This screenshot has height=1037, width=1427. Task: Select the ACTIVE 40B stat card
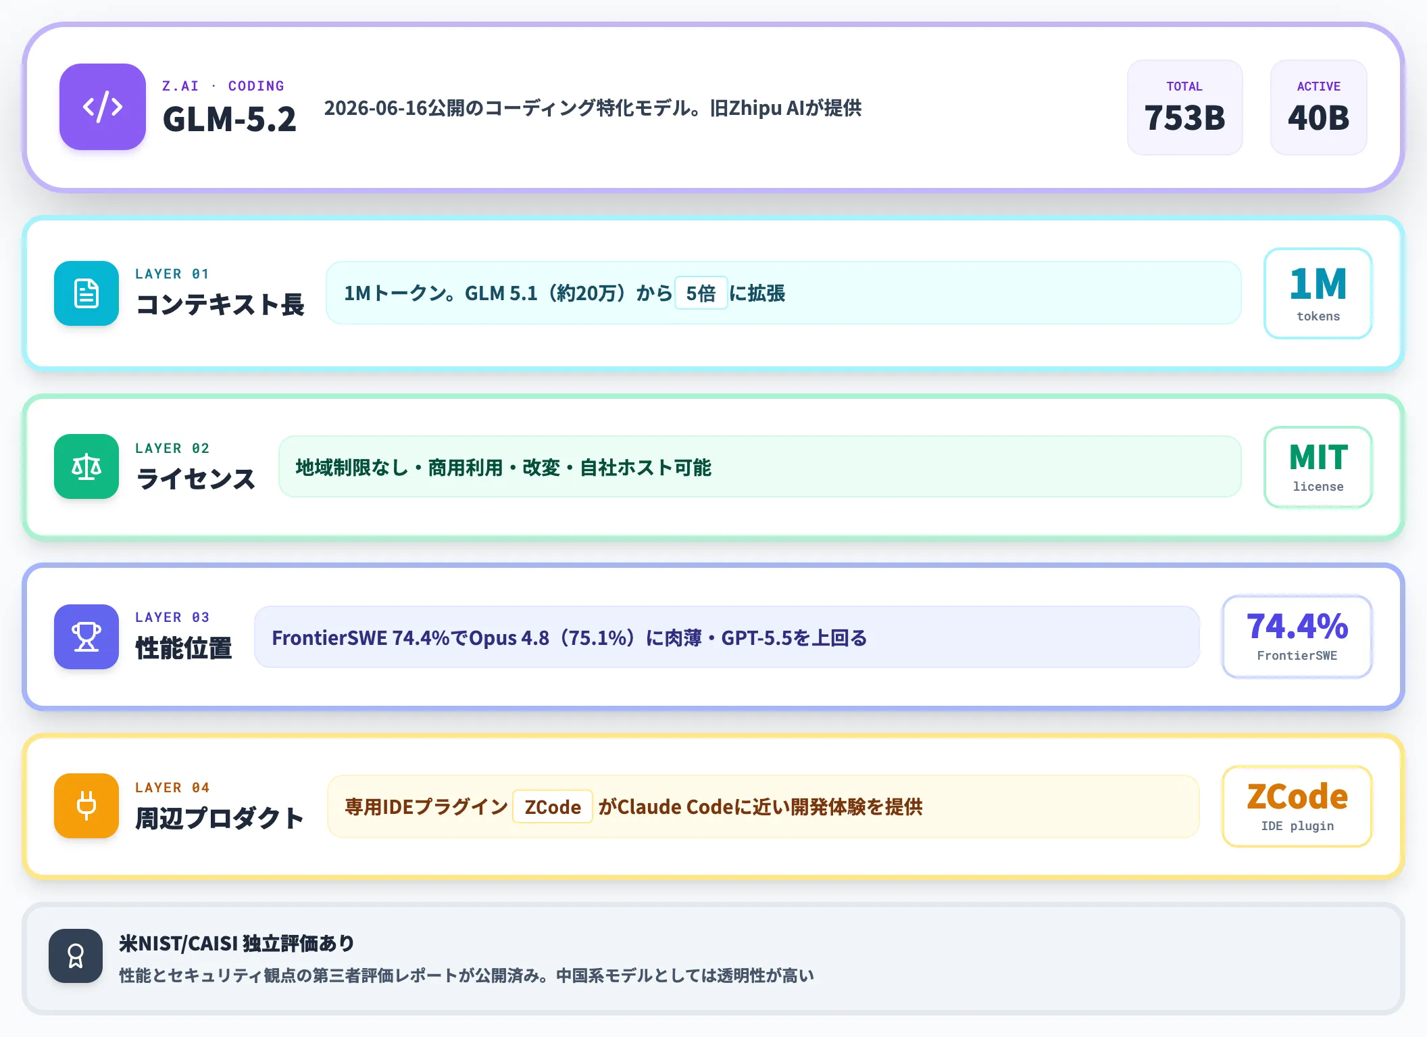(1318, 107)
